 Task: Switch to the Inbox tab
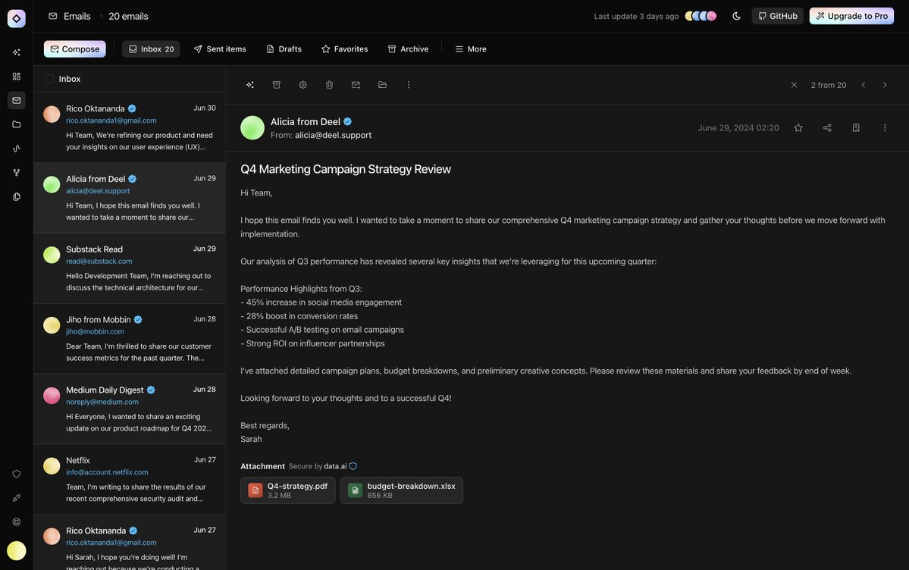click(151, 49)
